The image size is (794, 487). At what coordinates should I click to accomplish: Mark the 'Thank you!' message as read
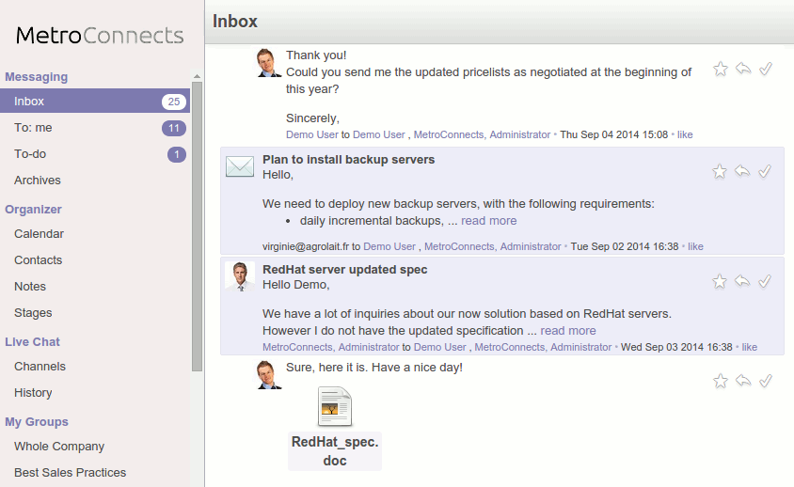point(766,69)
